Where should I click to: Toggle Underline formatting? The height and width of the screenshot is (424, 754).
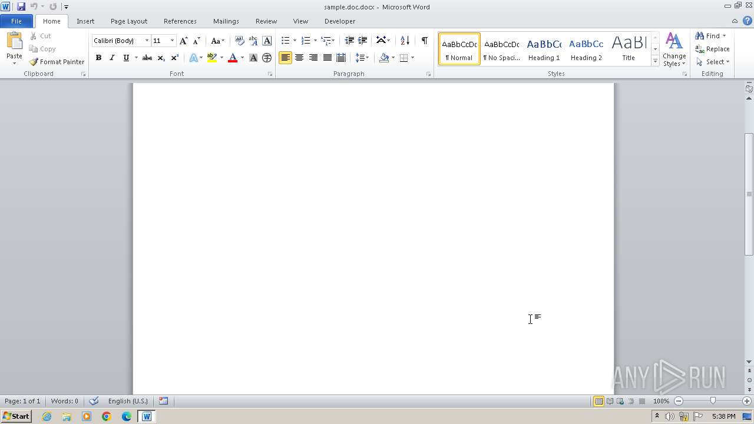point(125,58)
